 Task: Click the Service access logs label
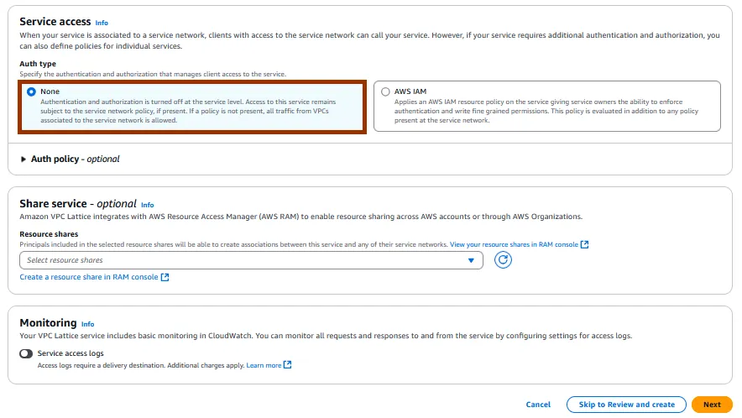[x=71, y=354]
